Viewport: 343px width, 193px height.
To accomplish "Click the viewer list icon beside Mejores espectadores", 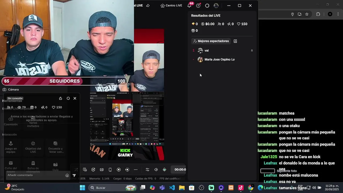I will pos(235,41).
